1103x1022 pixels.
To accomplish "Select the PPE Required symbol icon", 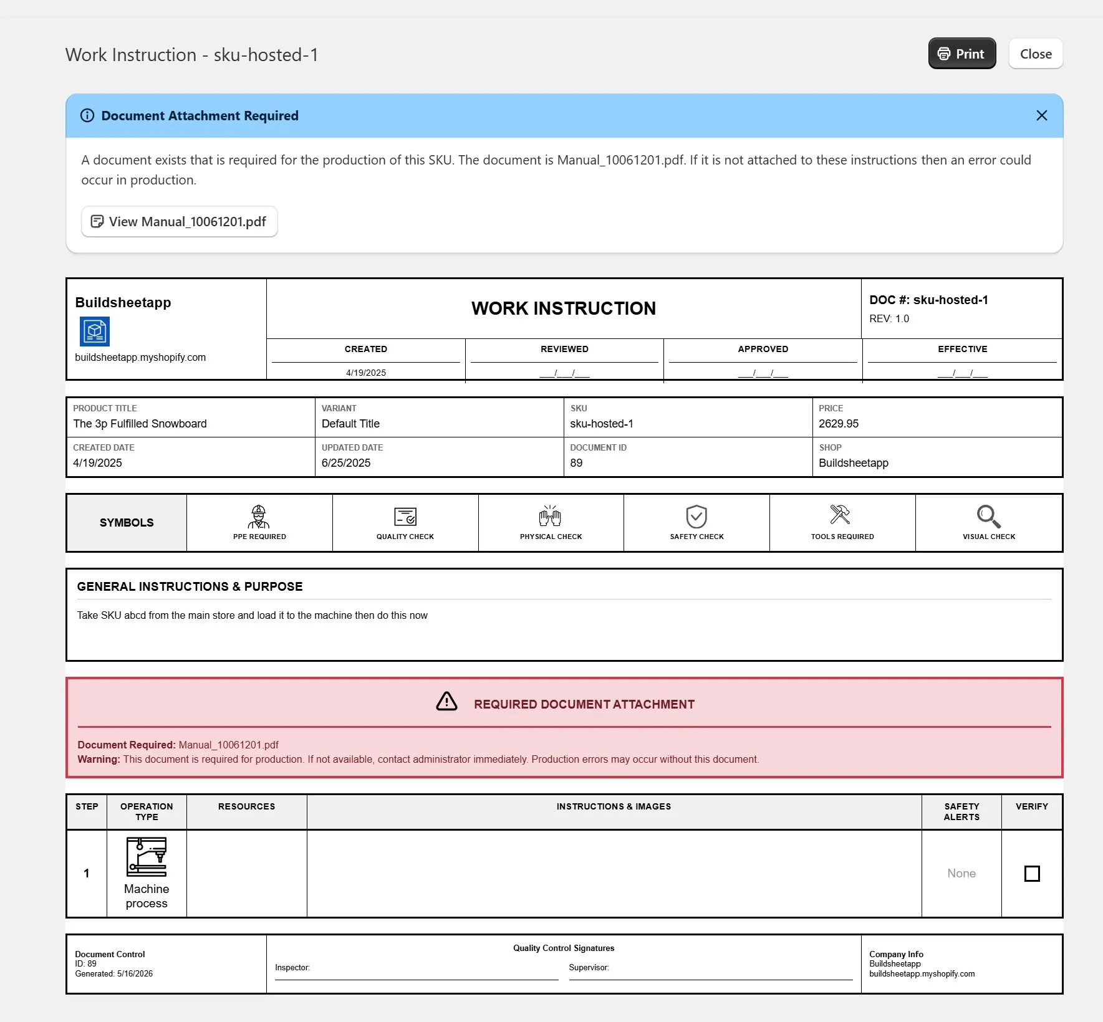I will point(259,517).
